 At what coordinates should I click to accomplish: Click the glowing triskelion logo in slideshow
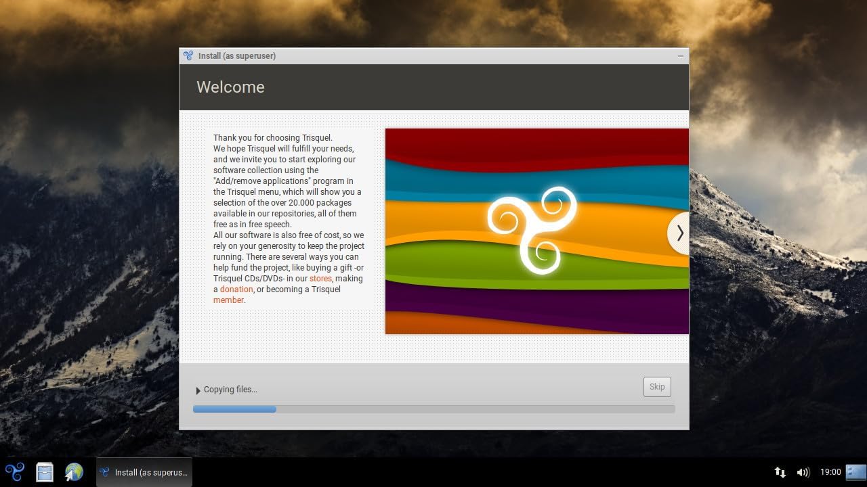pos(532,229)
